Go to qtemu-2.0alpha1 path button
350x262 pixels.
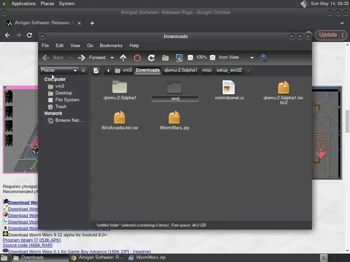[x=180, y=70]
